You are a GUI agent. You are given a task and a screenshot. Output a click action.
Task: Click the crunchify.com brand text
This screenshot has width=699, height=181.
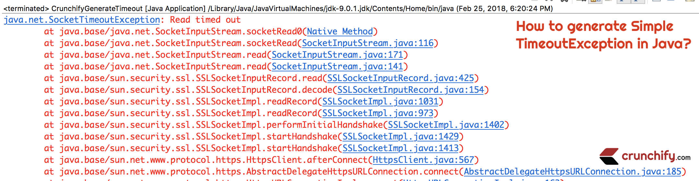coord(656,156)
